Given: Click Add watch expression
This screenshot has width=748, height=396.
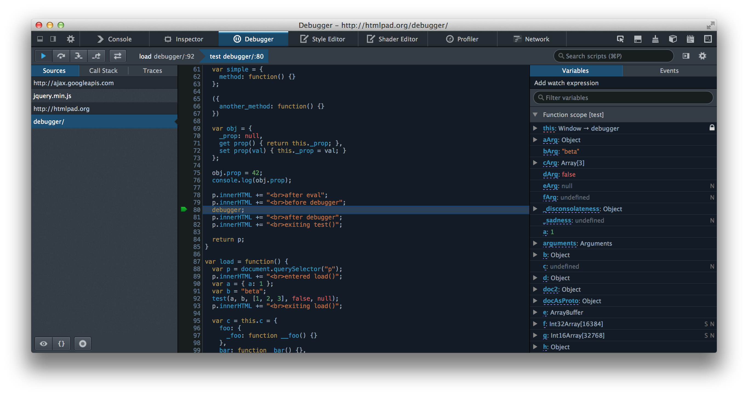Looking at the screenshot, I should (x=566, y=83).
